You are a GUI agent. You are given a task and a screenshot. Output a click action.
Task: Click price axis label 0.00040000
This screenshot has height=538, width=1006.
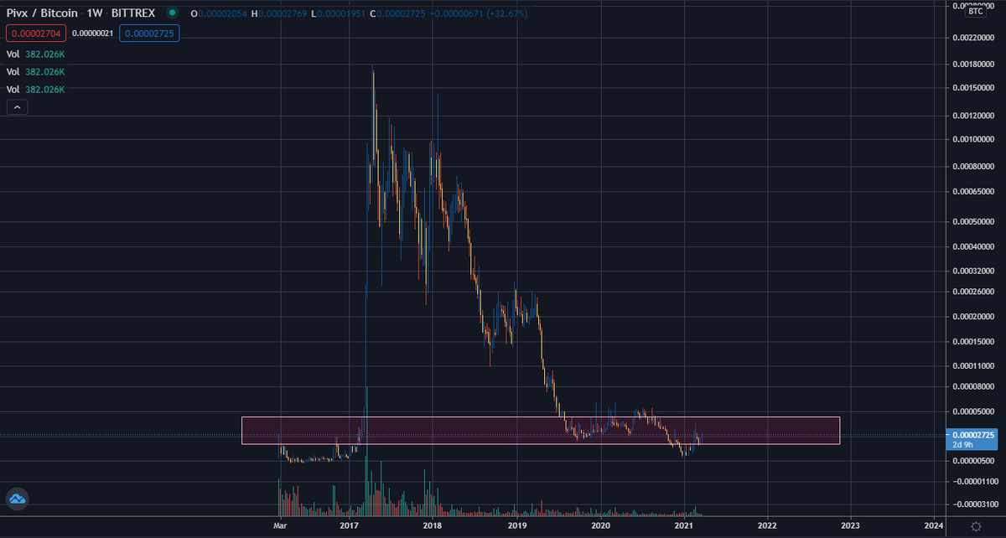pos(975,247)
